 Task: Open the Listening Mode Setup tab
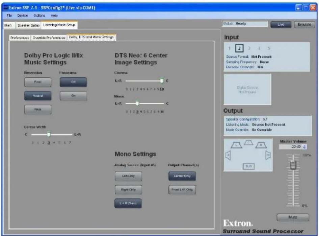coord(59,25)
